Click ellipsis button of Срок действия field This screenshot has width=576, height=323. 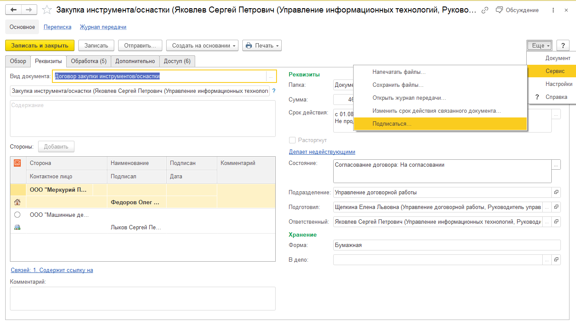coord(556,114)
